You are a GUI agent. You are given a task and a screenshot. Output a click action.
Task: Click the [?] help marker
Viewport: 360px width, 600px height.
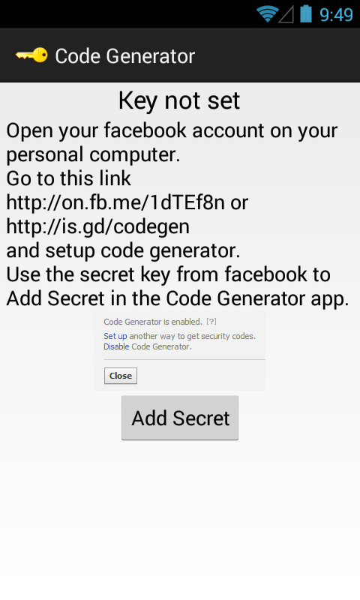point(211,322)
